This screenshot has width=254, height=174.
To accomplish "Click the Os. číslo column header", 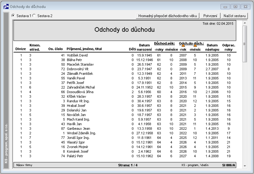I will coord(55,49).
